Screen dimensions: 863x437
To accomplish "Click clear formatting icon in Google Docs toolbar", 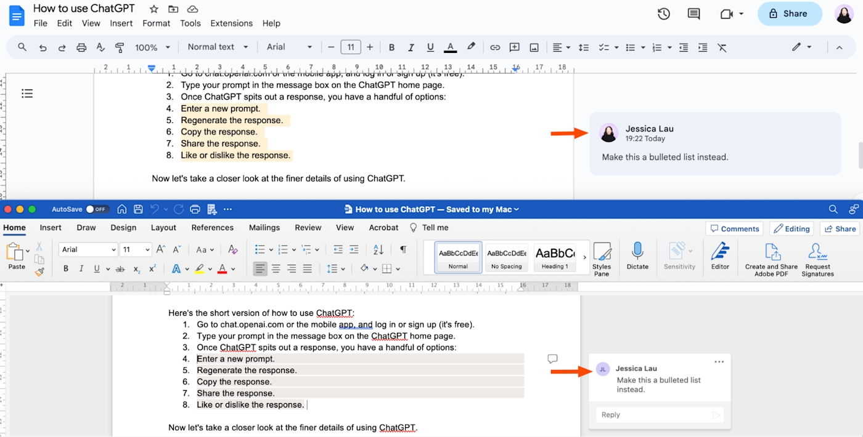I will (722, 47).
